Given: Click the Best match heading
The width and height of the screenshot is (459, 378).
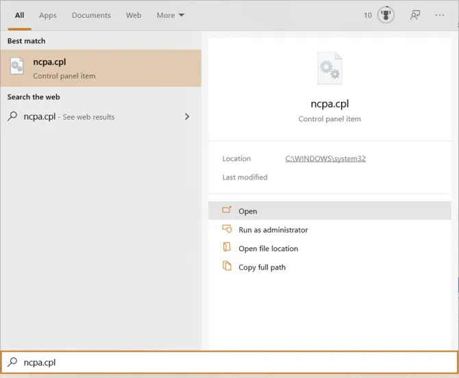Looking at the screenshot, I should [26, 41].
